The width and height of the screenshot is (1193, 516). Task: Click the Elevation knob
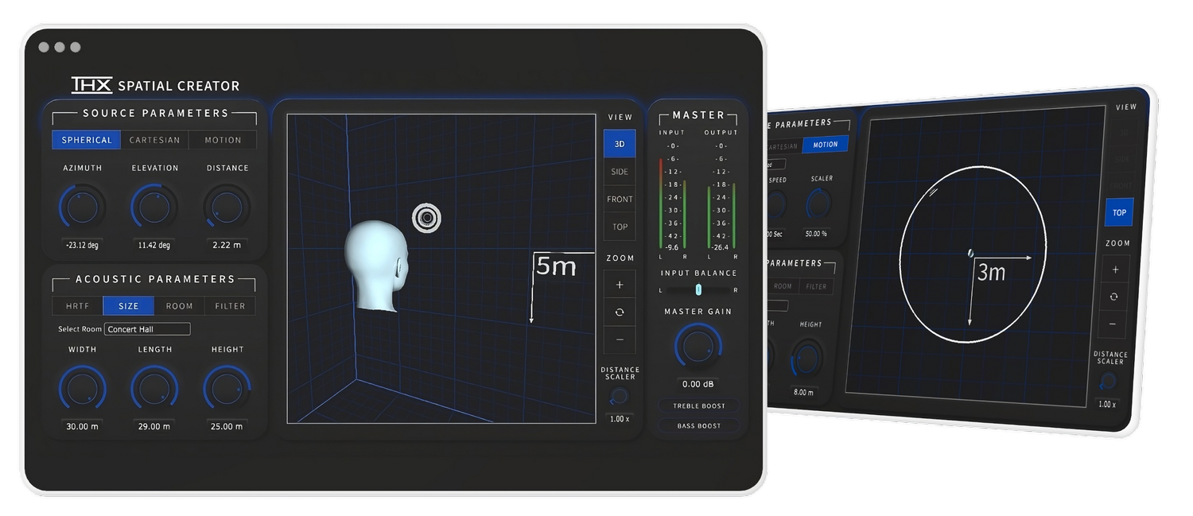click(x=154, y=206)
